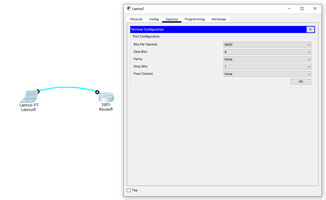Click the 2901 model label above Router0
This screenshot has height=200, width=326.
pyautogui.click(x=106, y=105)
